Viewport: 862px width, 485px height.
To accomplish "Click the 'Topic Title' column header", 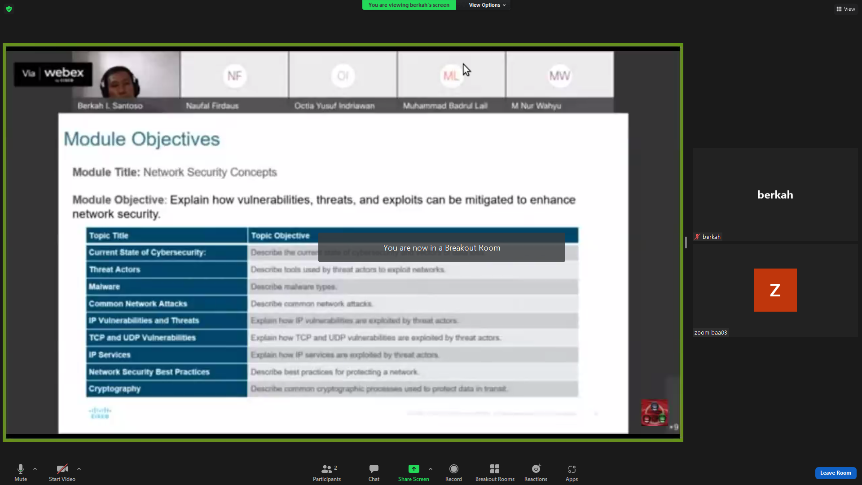I will (x=167, y=236).
